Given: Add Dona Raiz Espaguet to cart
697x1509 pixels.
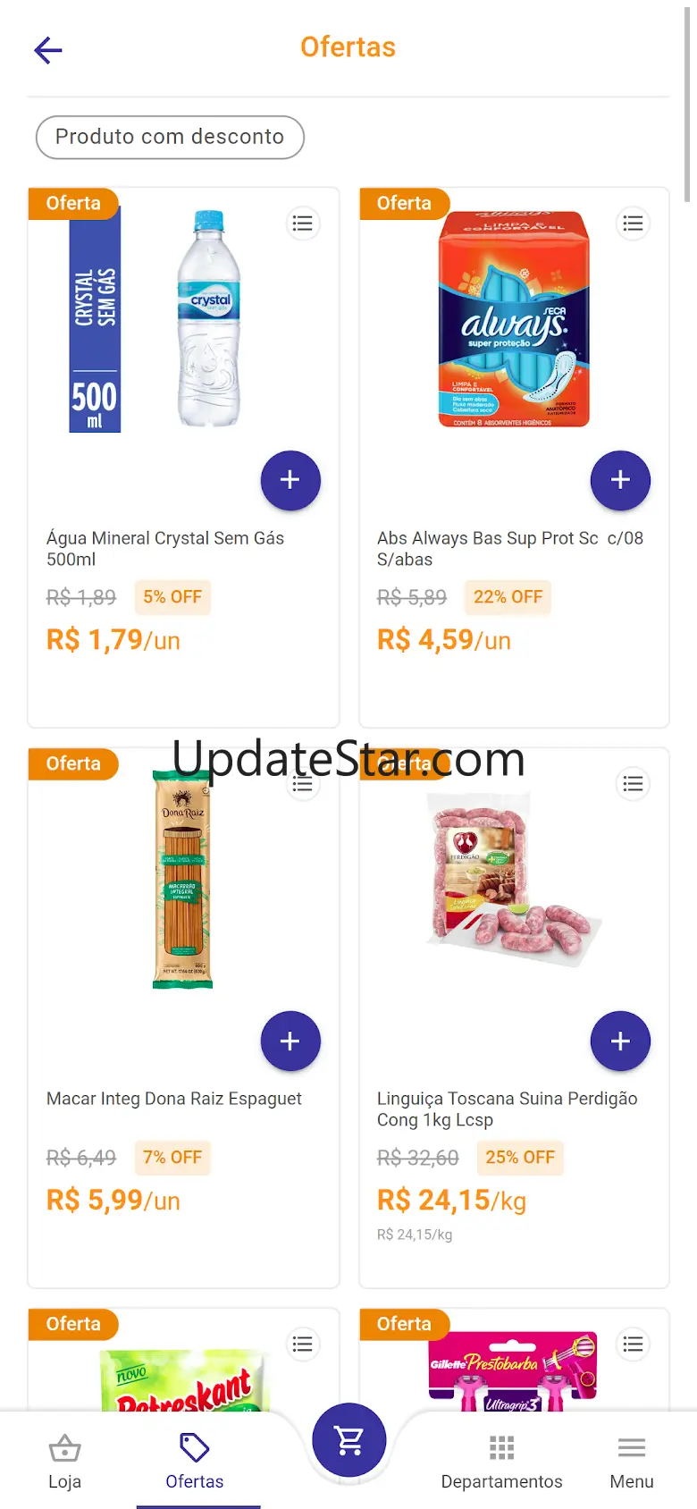Looking at the screenshot, I should click(290, 1041).
